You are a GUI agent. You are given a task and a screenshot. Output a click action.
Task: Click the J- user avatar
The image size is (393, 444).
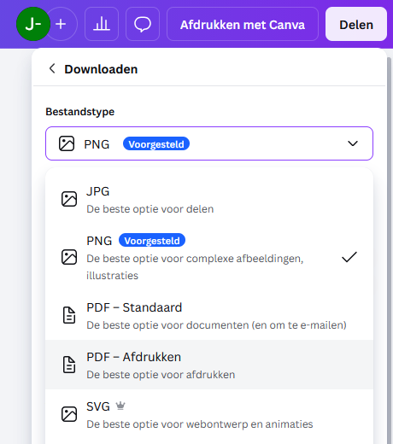point(33,24)
